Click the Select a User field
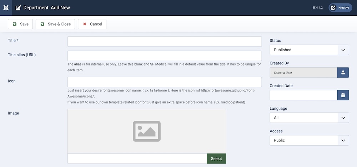357x167 pixels. pos(303,73)
